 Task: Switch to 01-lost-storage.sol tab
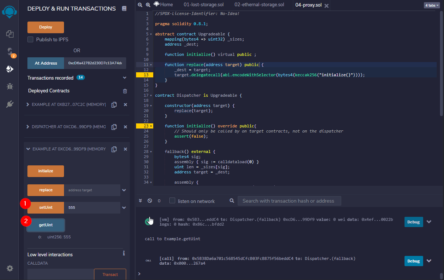tap(203, 5)
